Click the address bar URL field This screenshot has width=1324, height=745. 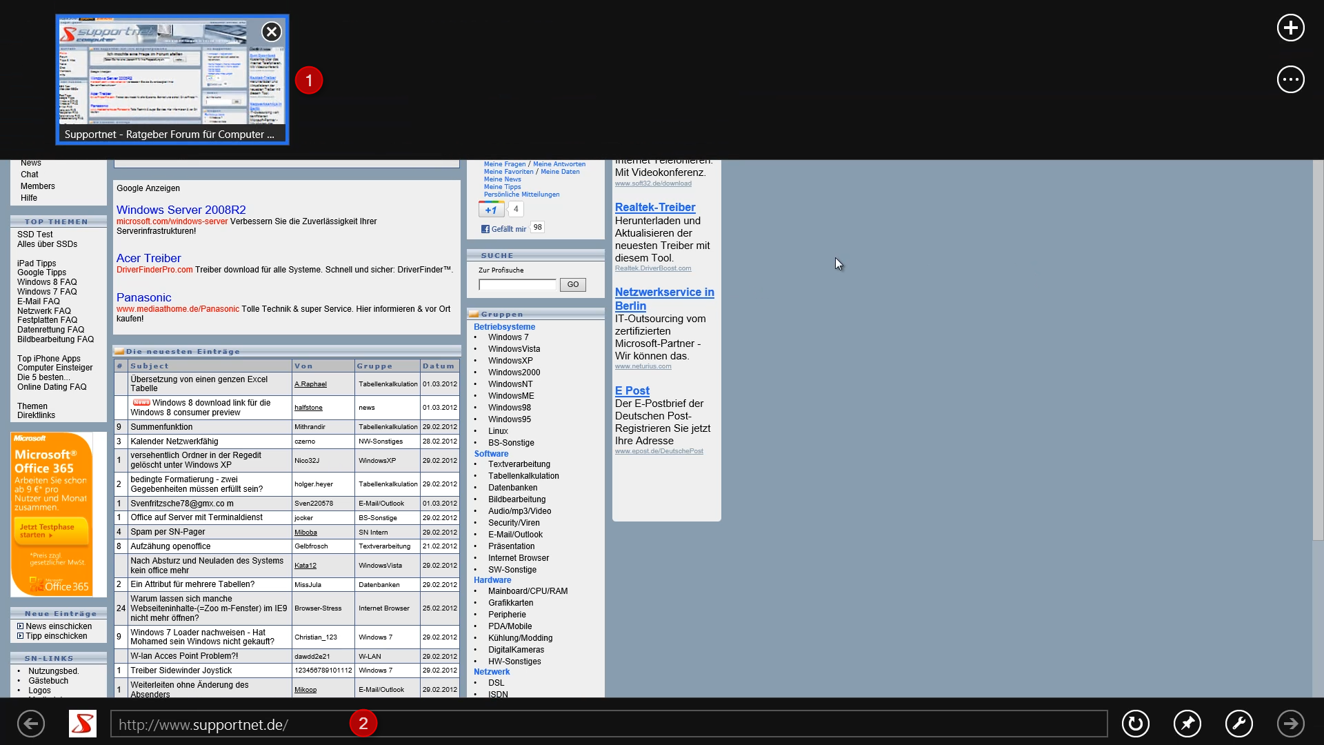pyautogui.click(x=608, y=724)
